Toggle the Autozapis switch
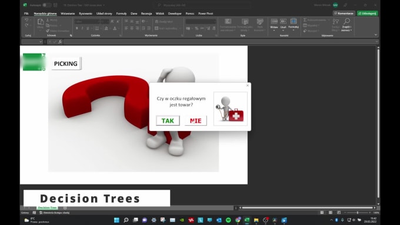The width and height of the screenshot is (400, 225). click(x=46, y=5)
